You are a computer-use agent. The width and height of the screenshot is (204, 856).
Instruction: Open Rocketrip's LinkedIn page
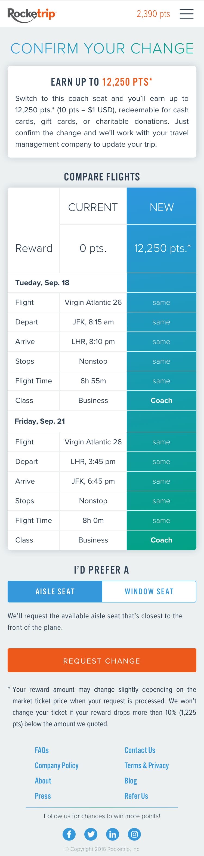pos(112,834)
